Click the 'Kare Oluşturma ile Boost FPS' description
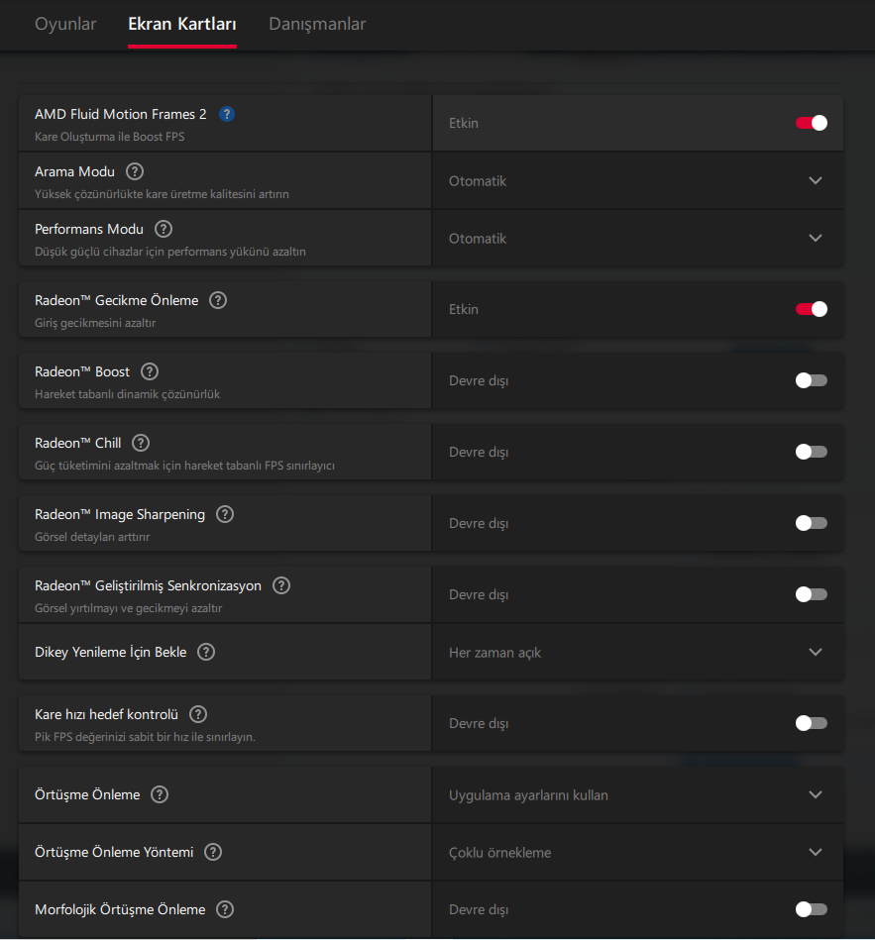Image resolution: width=875 pixels, height=940 pixels. [x=110, y=137]
